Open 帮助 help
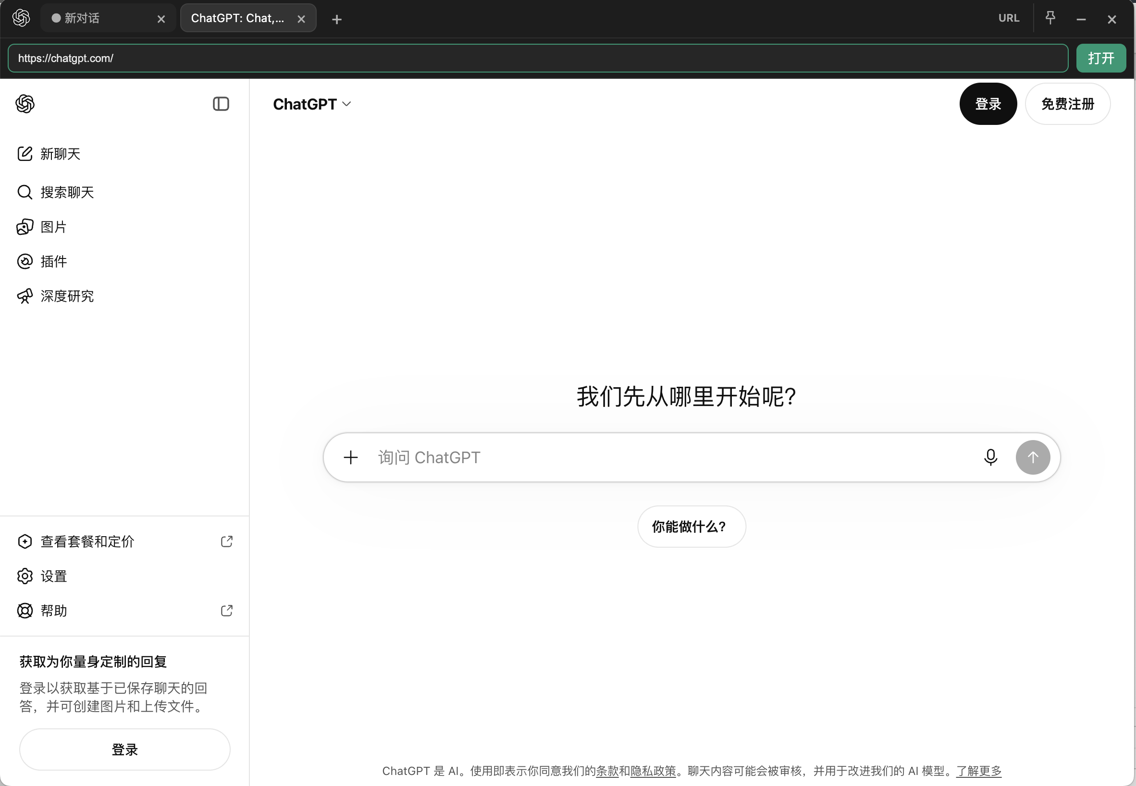This screenshot has width=1136, height=786. [x=124, y=611]
